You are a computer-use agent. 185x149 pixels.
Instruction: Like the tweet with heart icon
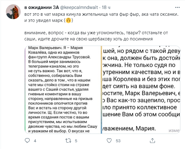click(109, 141)
